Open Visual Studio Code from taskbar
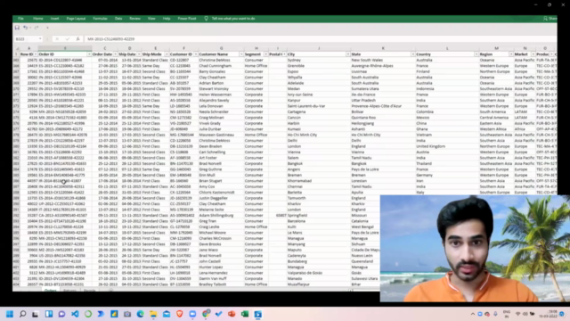 75,314
